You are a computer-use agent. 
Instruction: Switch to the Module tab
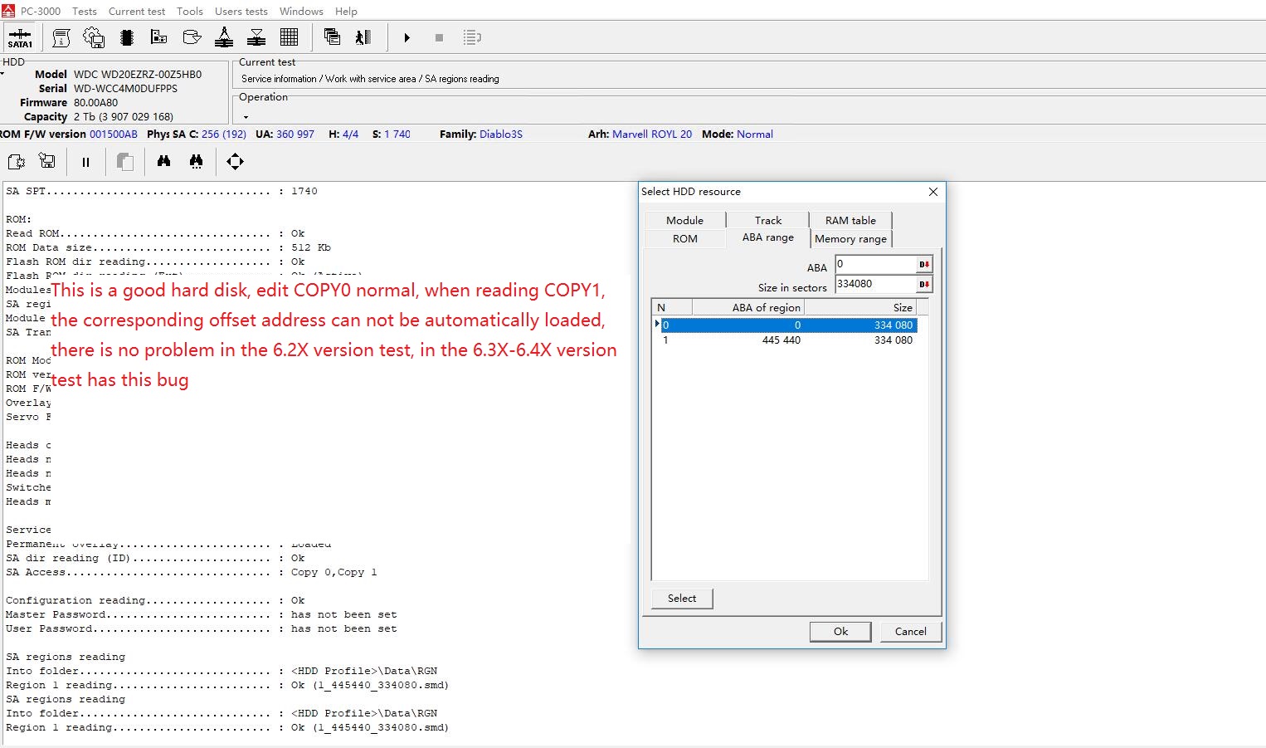[684, 220]
